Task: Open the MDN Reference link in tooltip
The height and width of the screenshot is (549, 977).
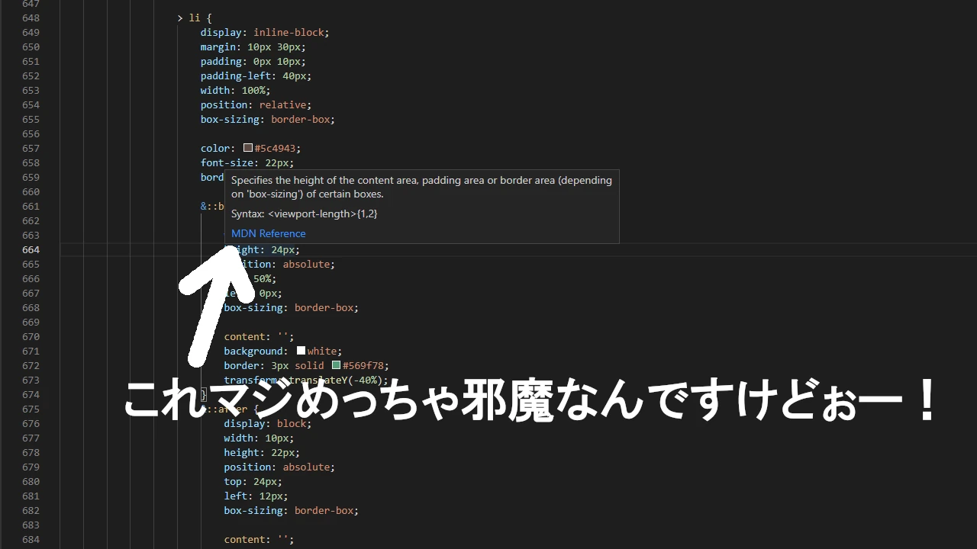Action: coord(268,233)
